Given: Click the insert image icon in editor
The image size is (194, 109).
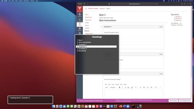Looking at the screenshot, I should (x=144, y=88).
